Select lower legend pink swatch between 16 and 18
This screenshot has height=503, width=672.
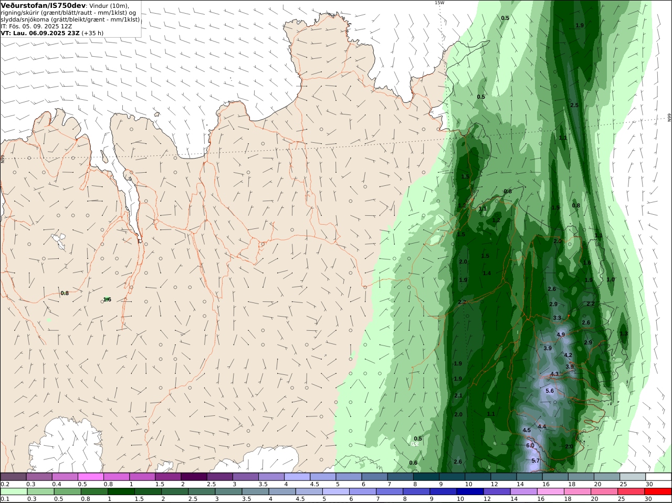coord(550,491)
